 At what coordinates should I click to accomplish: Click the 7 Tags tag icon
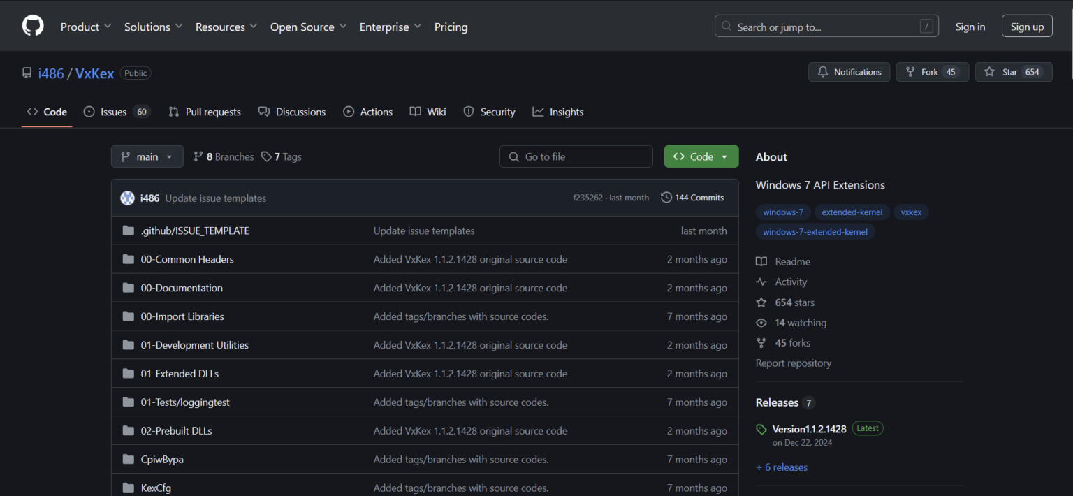point(266,156)
